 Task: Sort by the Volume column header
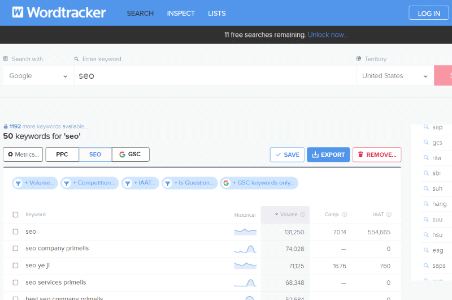coord(286,215)
